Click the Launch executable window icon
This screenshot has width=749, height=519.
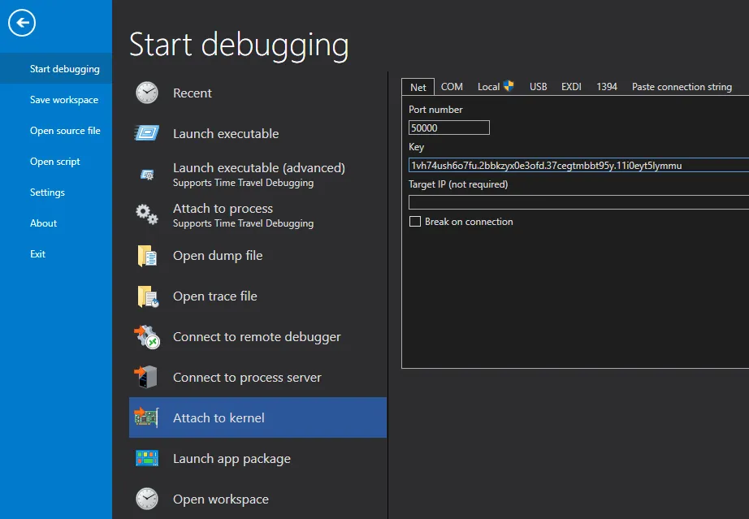[147, 133]
